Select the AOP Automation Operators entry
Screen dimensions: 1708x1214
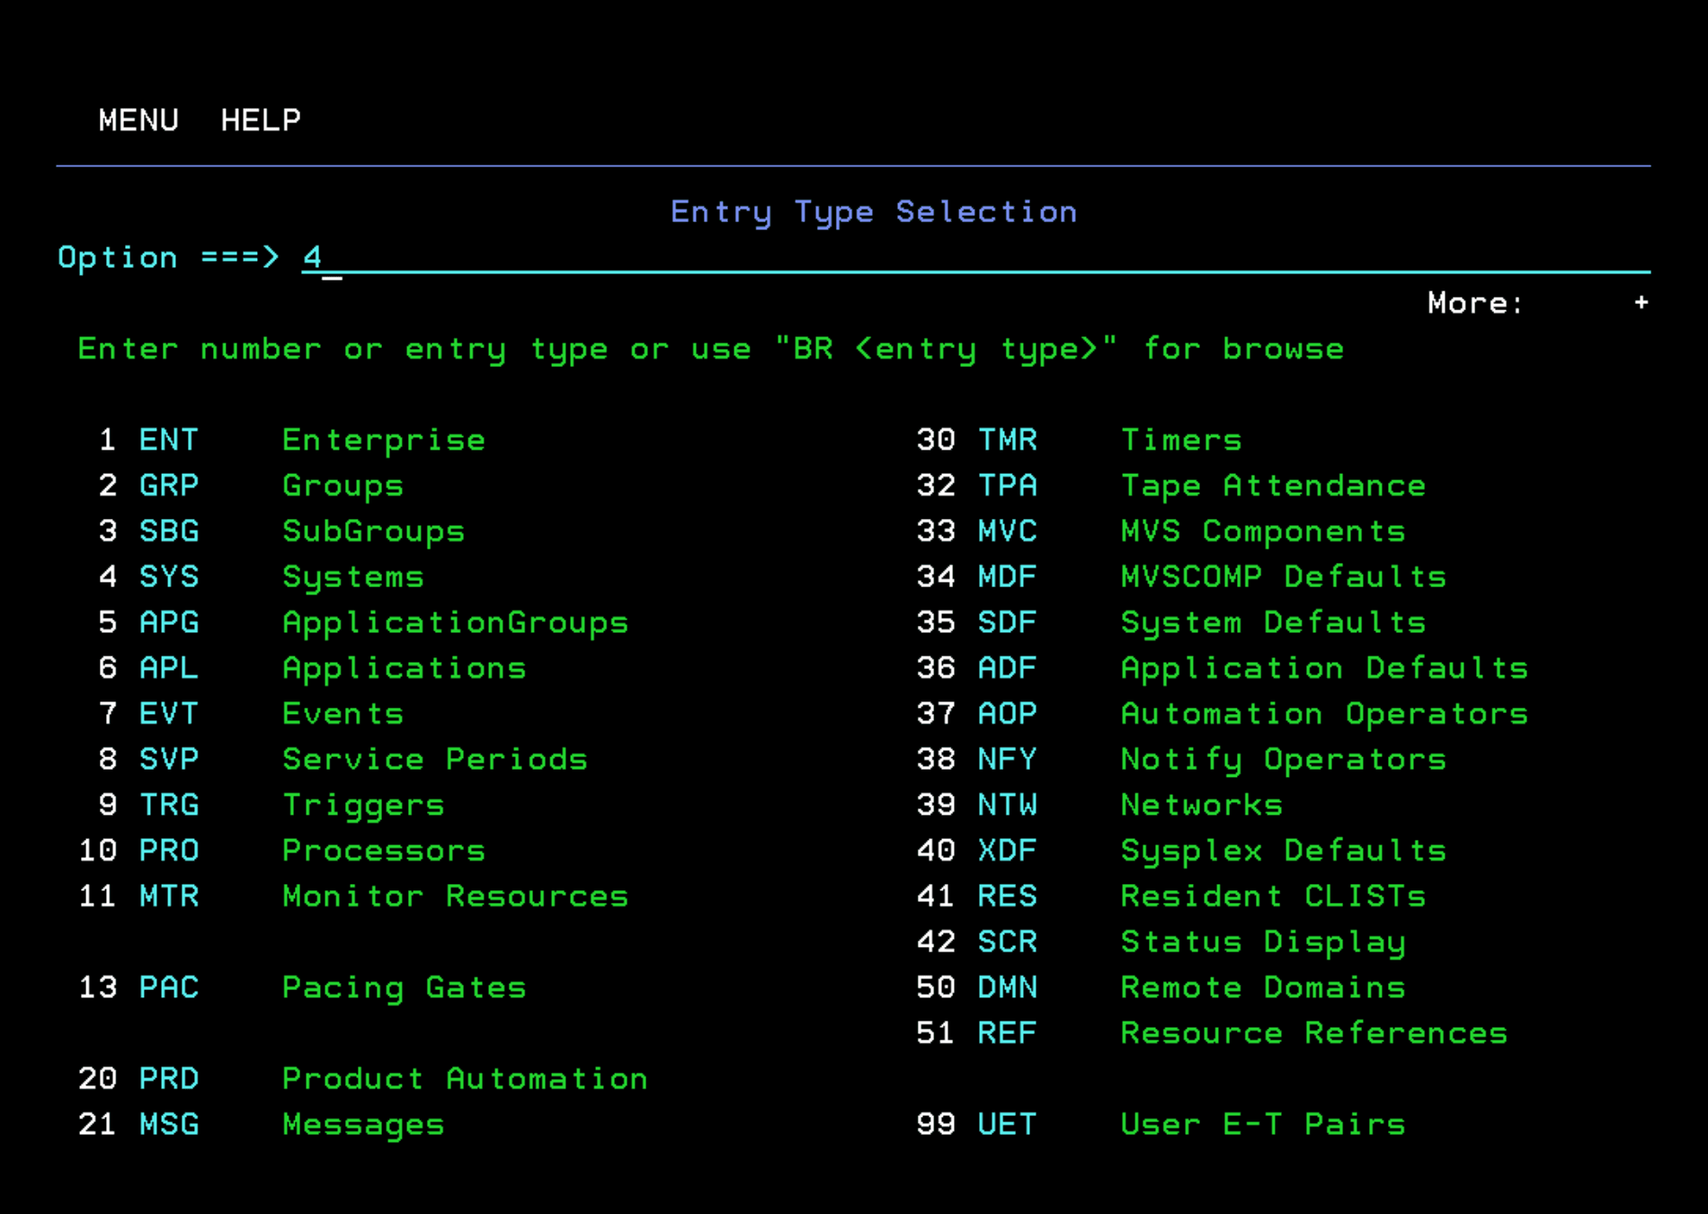pyautogui.click(x=1007, y=714)
